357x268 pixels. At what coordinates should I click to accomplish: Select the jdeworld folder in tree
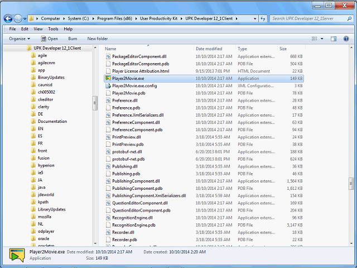click(x=46, y=195)
